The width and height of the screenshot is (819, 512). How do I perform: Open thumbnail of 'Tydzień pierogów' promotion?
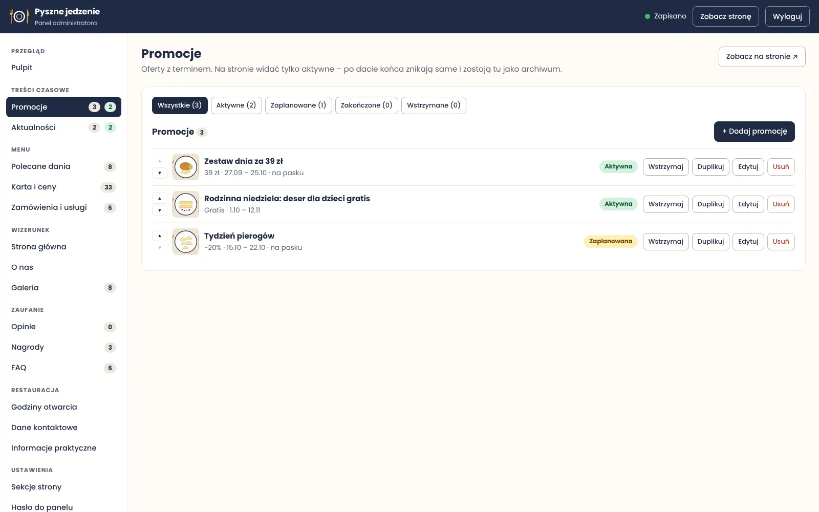(186, 242)
